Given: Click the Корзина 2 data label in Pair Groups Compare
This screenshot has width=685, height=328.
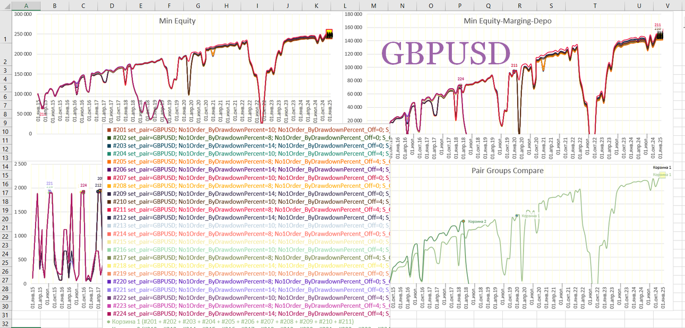Looking at the screenshot, I should (x=477, y=222).
